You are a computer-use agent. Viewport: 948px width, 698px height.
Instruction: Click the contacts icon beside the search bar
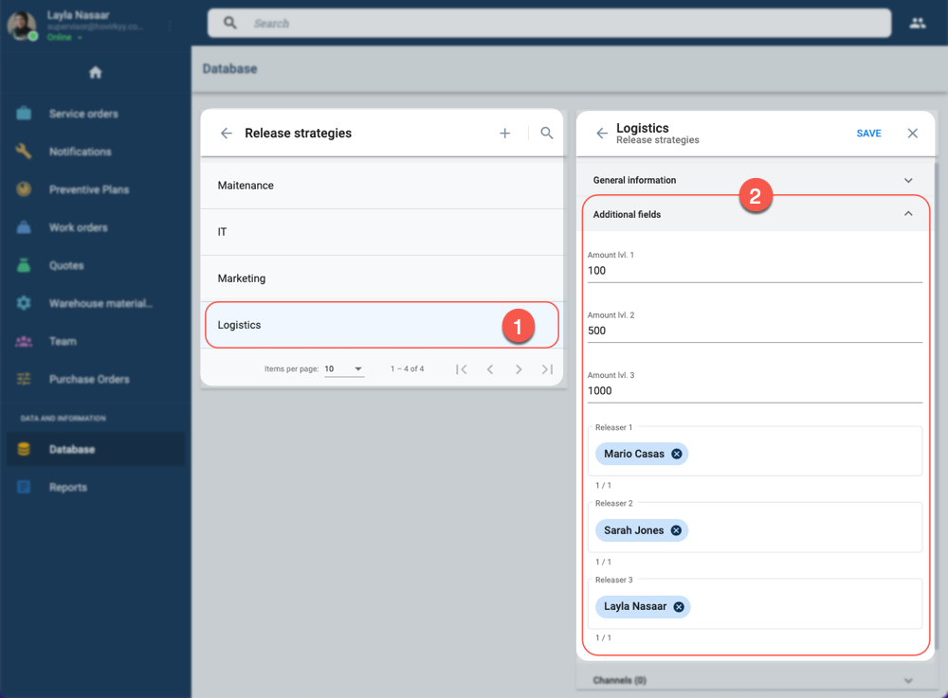click(x=917, y=23)
